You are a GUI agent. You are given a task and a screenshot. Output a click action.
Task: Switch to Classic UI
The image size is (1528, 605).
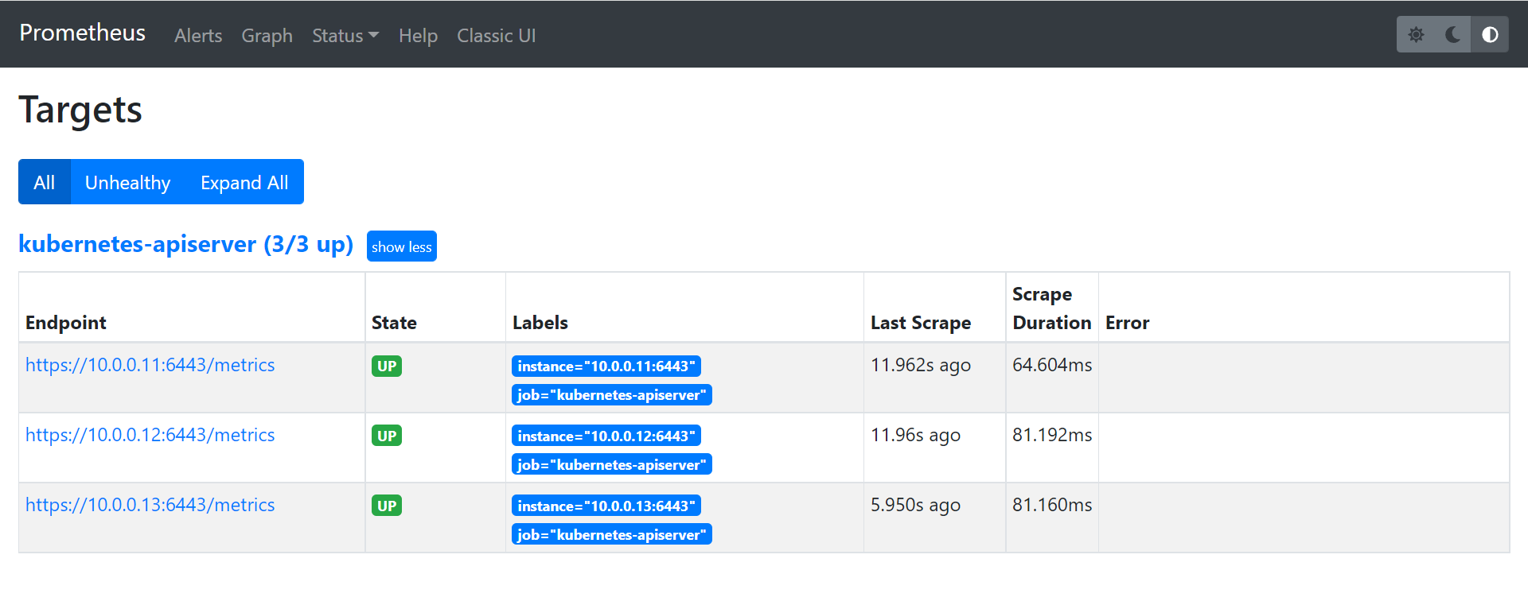pyautogui.click(x=497, y=36)
